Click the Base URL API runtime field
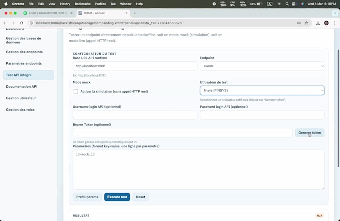The width and height of the screenshot is (340, 221). coord(135,66)
